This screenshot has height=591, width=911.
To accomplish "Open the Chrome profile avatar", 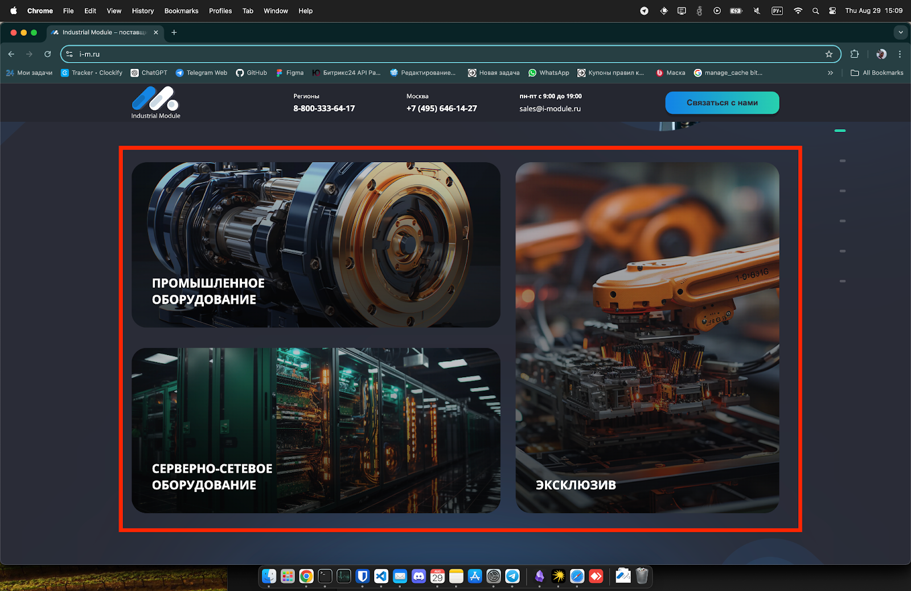I will [881, 54].
